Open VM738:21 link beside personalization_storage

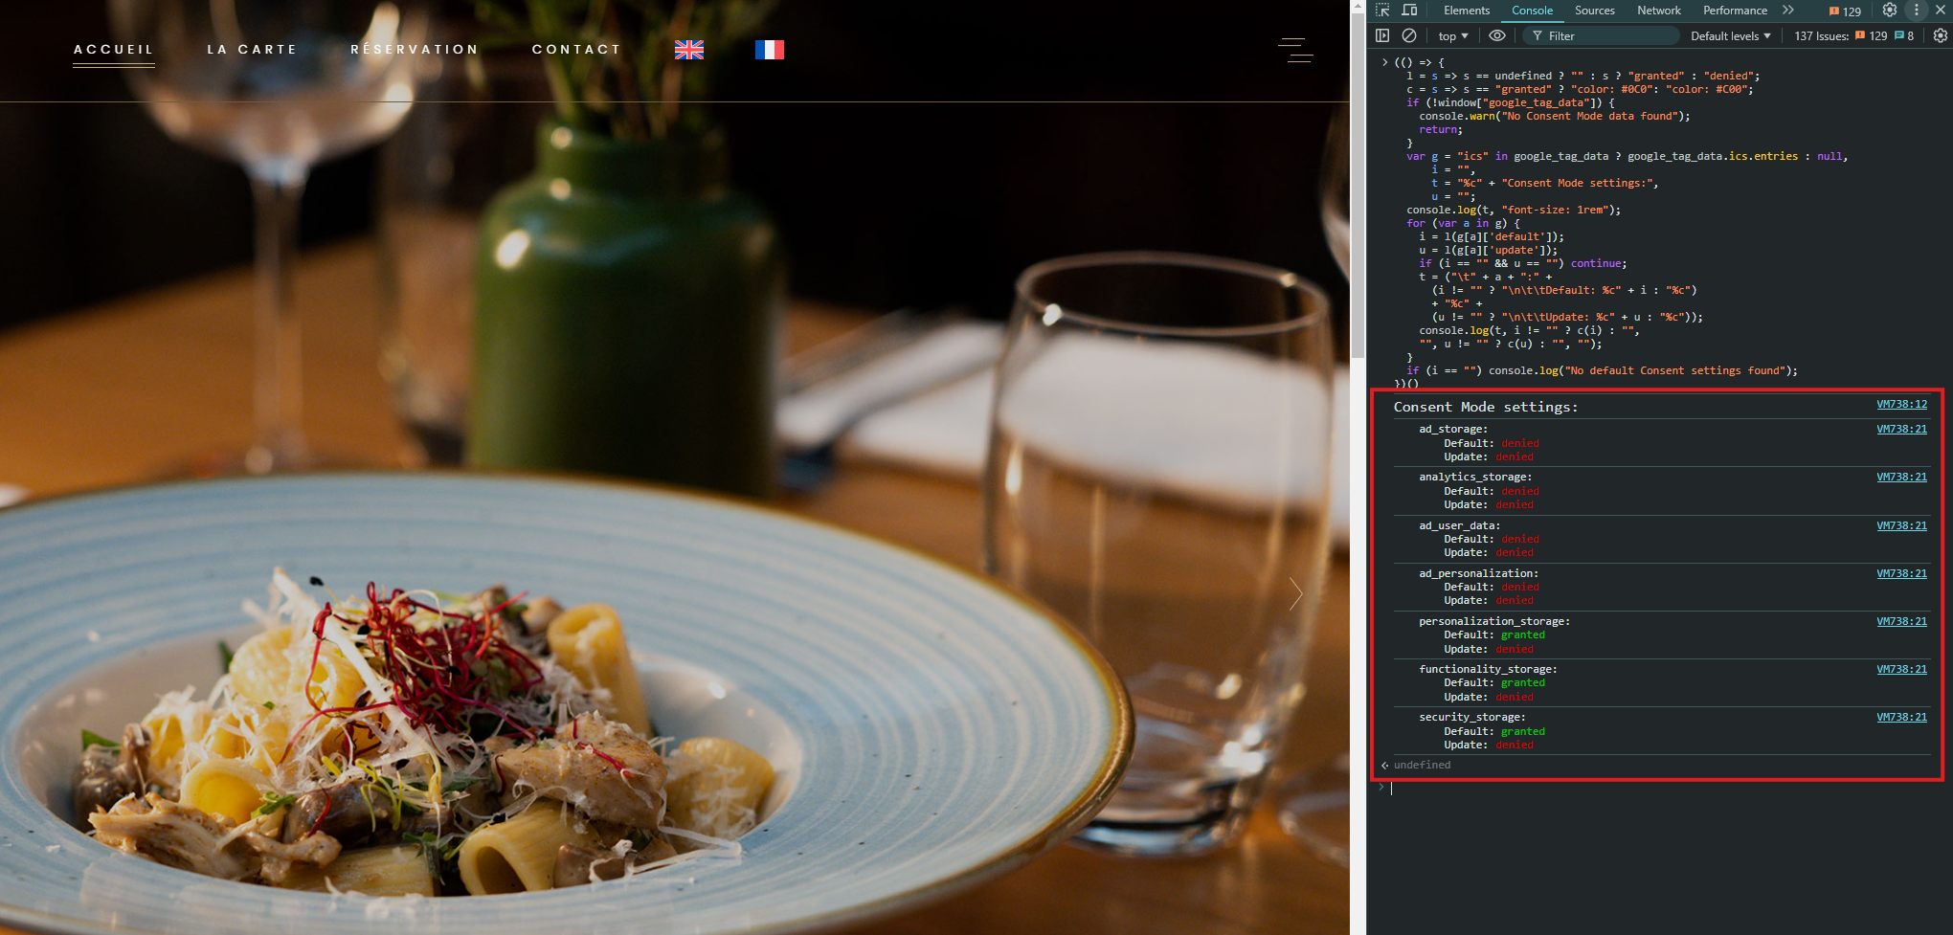coord(1901,622)
